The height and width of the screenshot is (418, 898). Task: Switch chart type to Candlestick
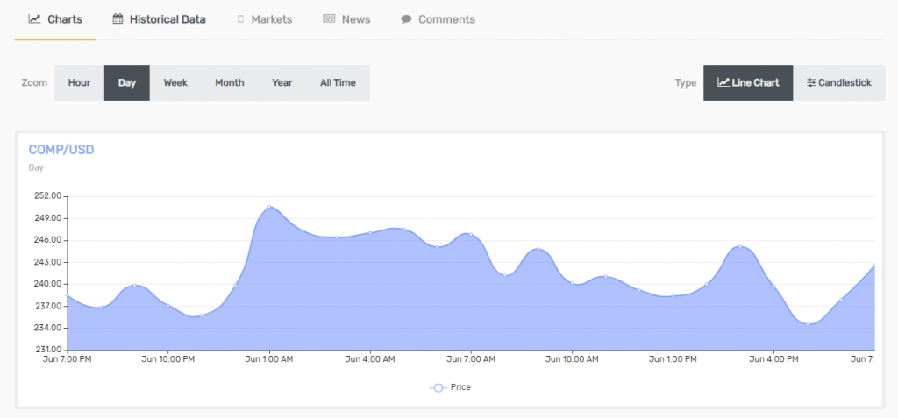click(x=838, y=83)
